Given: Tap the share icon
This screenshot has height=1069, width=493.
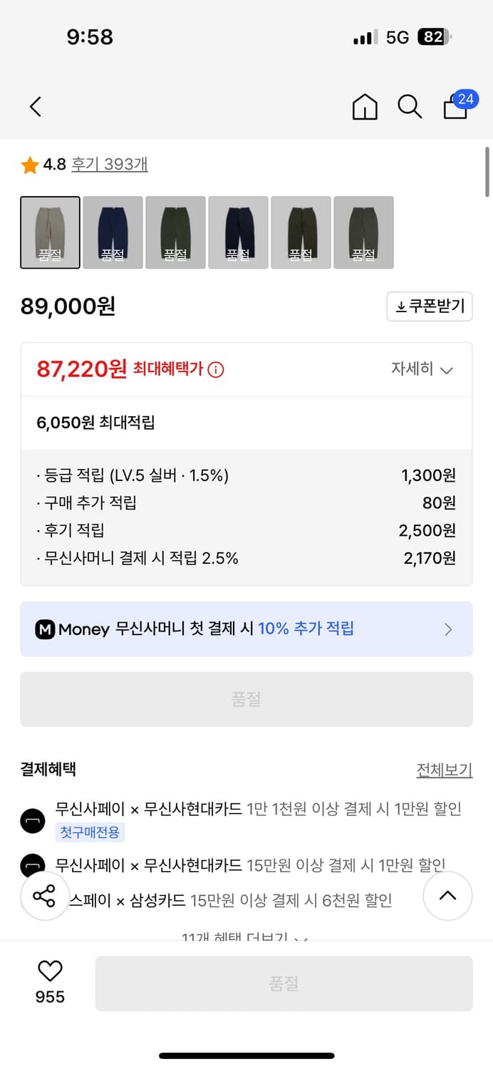Looking at the screenshot, I should tap(44, 896).
